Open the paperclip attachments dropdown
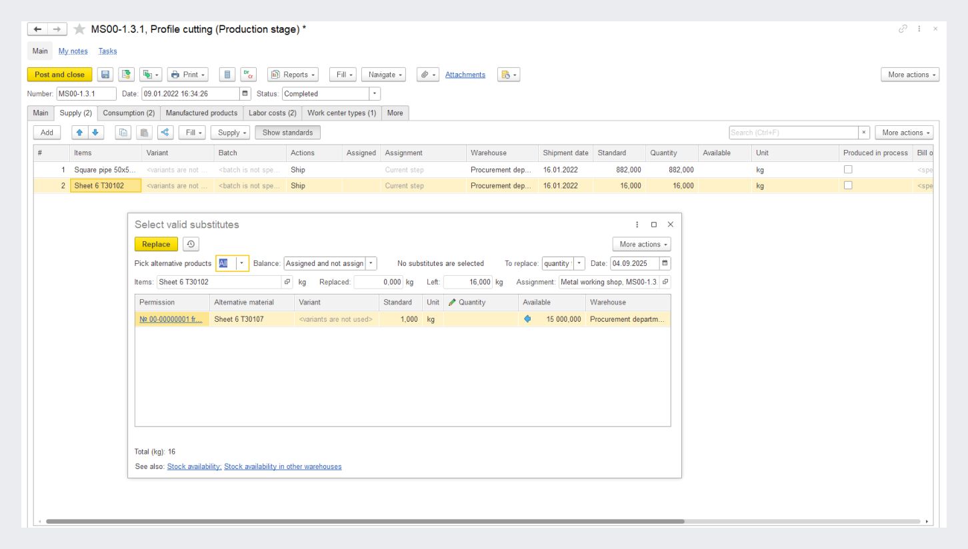The image size is (968, 549). tap(427, 75)
